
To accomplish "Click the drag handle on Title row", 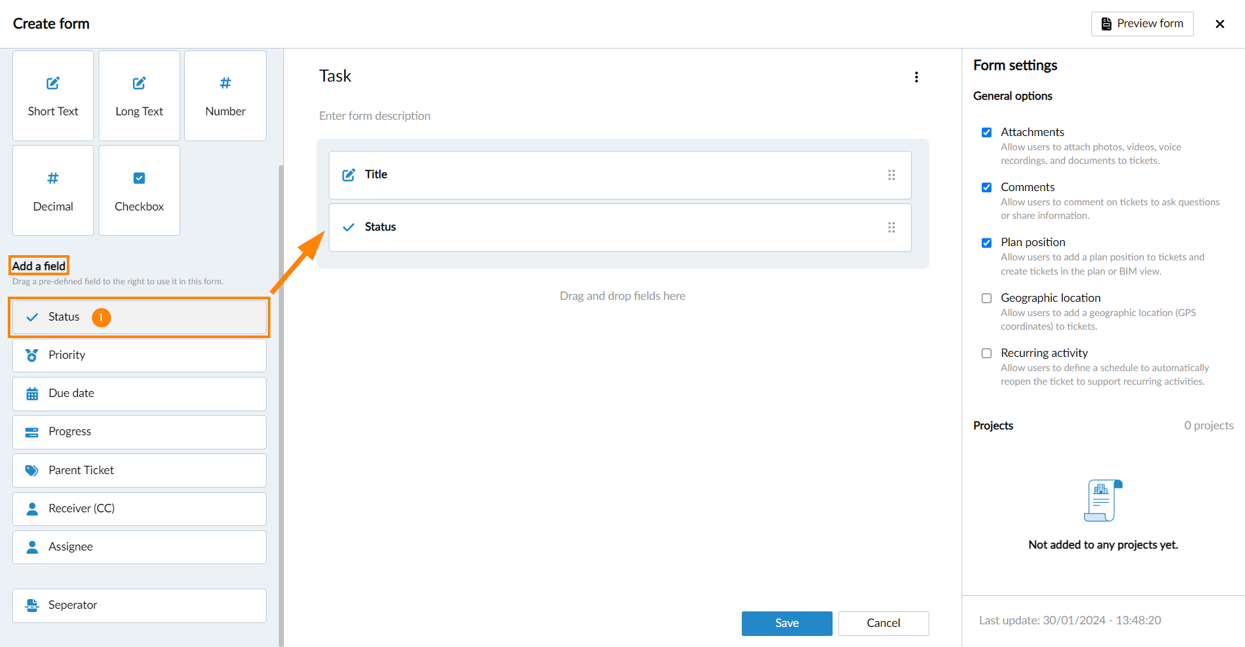I will tap(892, 175).
